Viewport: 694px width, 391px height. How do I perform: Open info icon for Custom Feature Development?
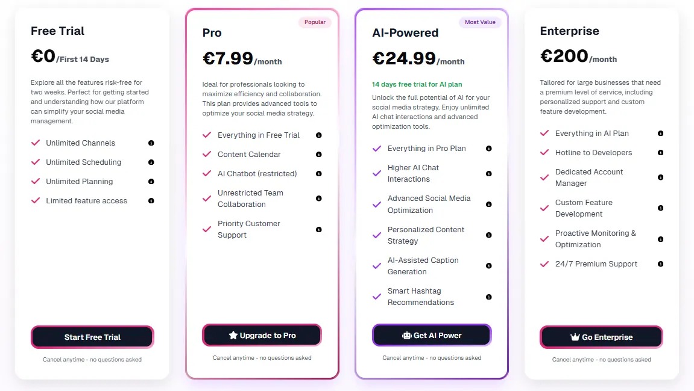pyautogui.click(x=660, y=208)
